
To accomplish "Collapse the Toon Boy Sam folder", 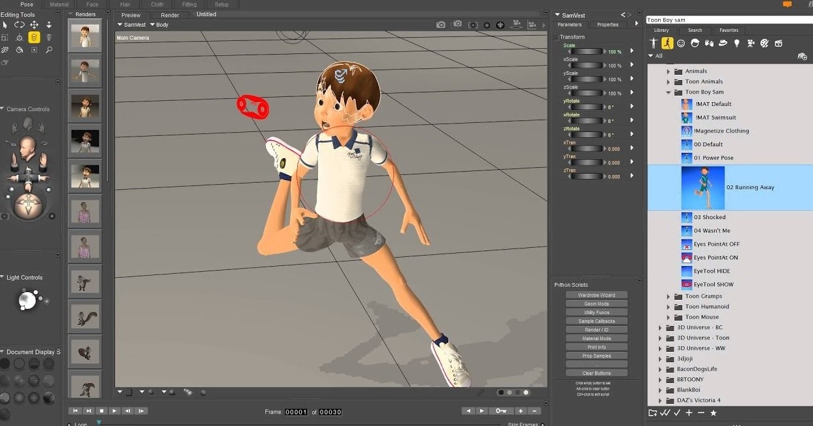I will click(668, 92).
